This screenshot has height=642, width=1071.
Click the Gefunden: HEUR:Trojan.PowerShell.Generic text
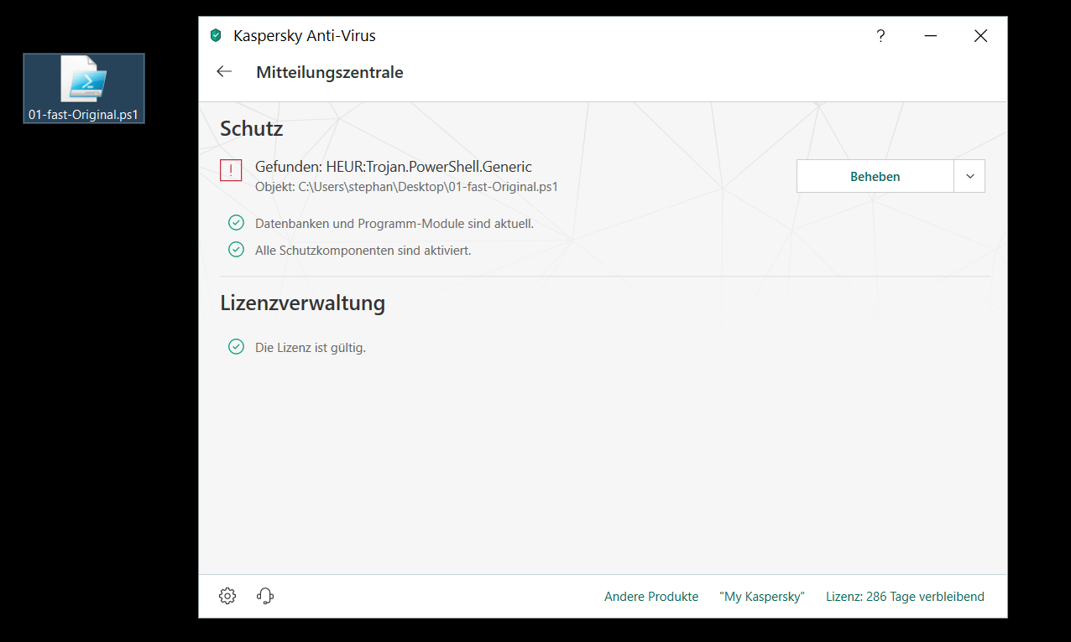point(394,167)
